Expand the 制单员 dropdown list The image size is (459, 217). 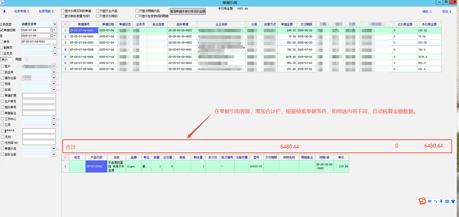tap(55, 47)
